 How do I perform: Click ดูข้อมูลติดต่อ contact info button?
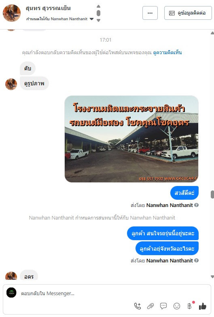pos(188,13)
